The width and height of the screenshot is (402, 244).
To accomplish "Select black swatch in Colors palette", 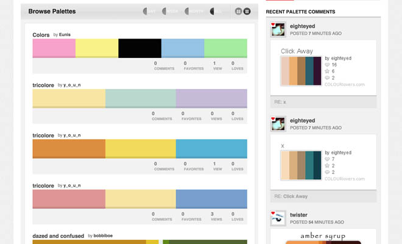I will tap(140, 48).
